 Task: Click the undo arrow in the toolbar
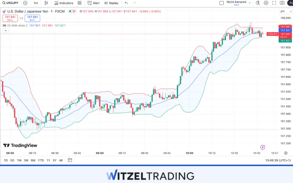pos(126,3)
